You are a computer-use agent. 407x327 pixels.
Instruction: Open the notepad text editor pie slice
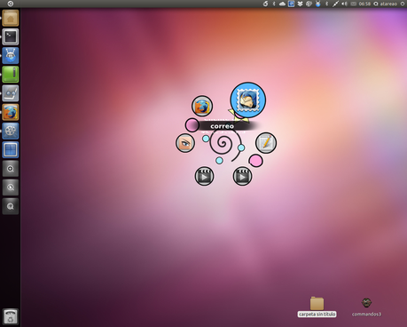point(266,143)
